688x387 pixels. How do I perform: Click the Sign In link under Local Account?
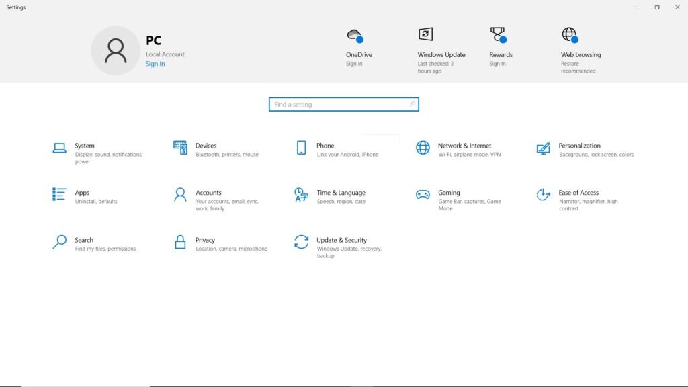click(155, 64)
